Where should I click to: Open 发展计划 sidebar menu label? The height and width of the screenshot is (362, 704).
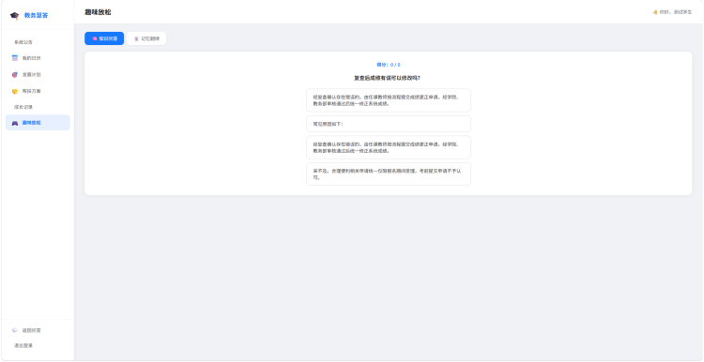(31, 74)
